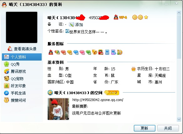Click the 农历生日 value 十月初二
This screenshot has height=134, width=183.
(x=162, y=69)
